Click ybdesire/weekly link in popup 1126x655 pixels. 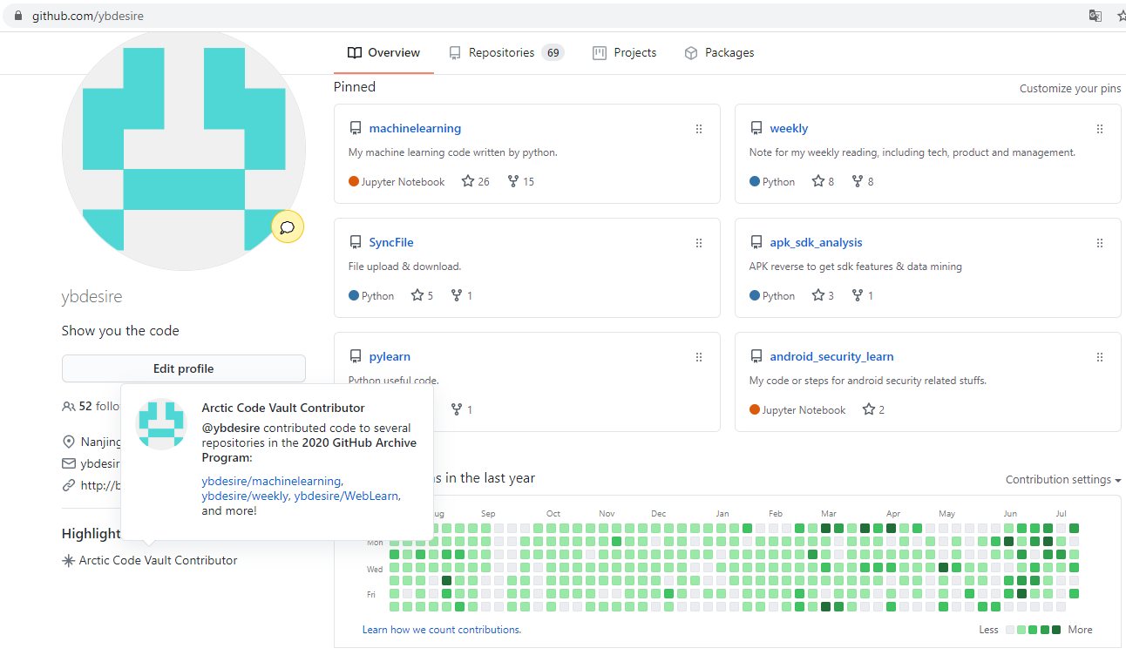pyautogui.click(x=245, y=496)
